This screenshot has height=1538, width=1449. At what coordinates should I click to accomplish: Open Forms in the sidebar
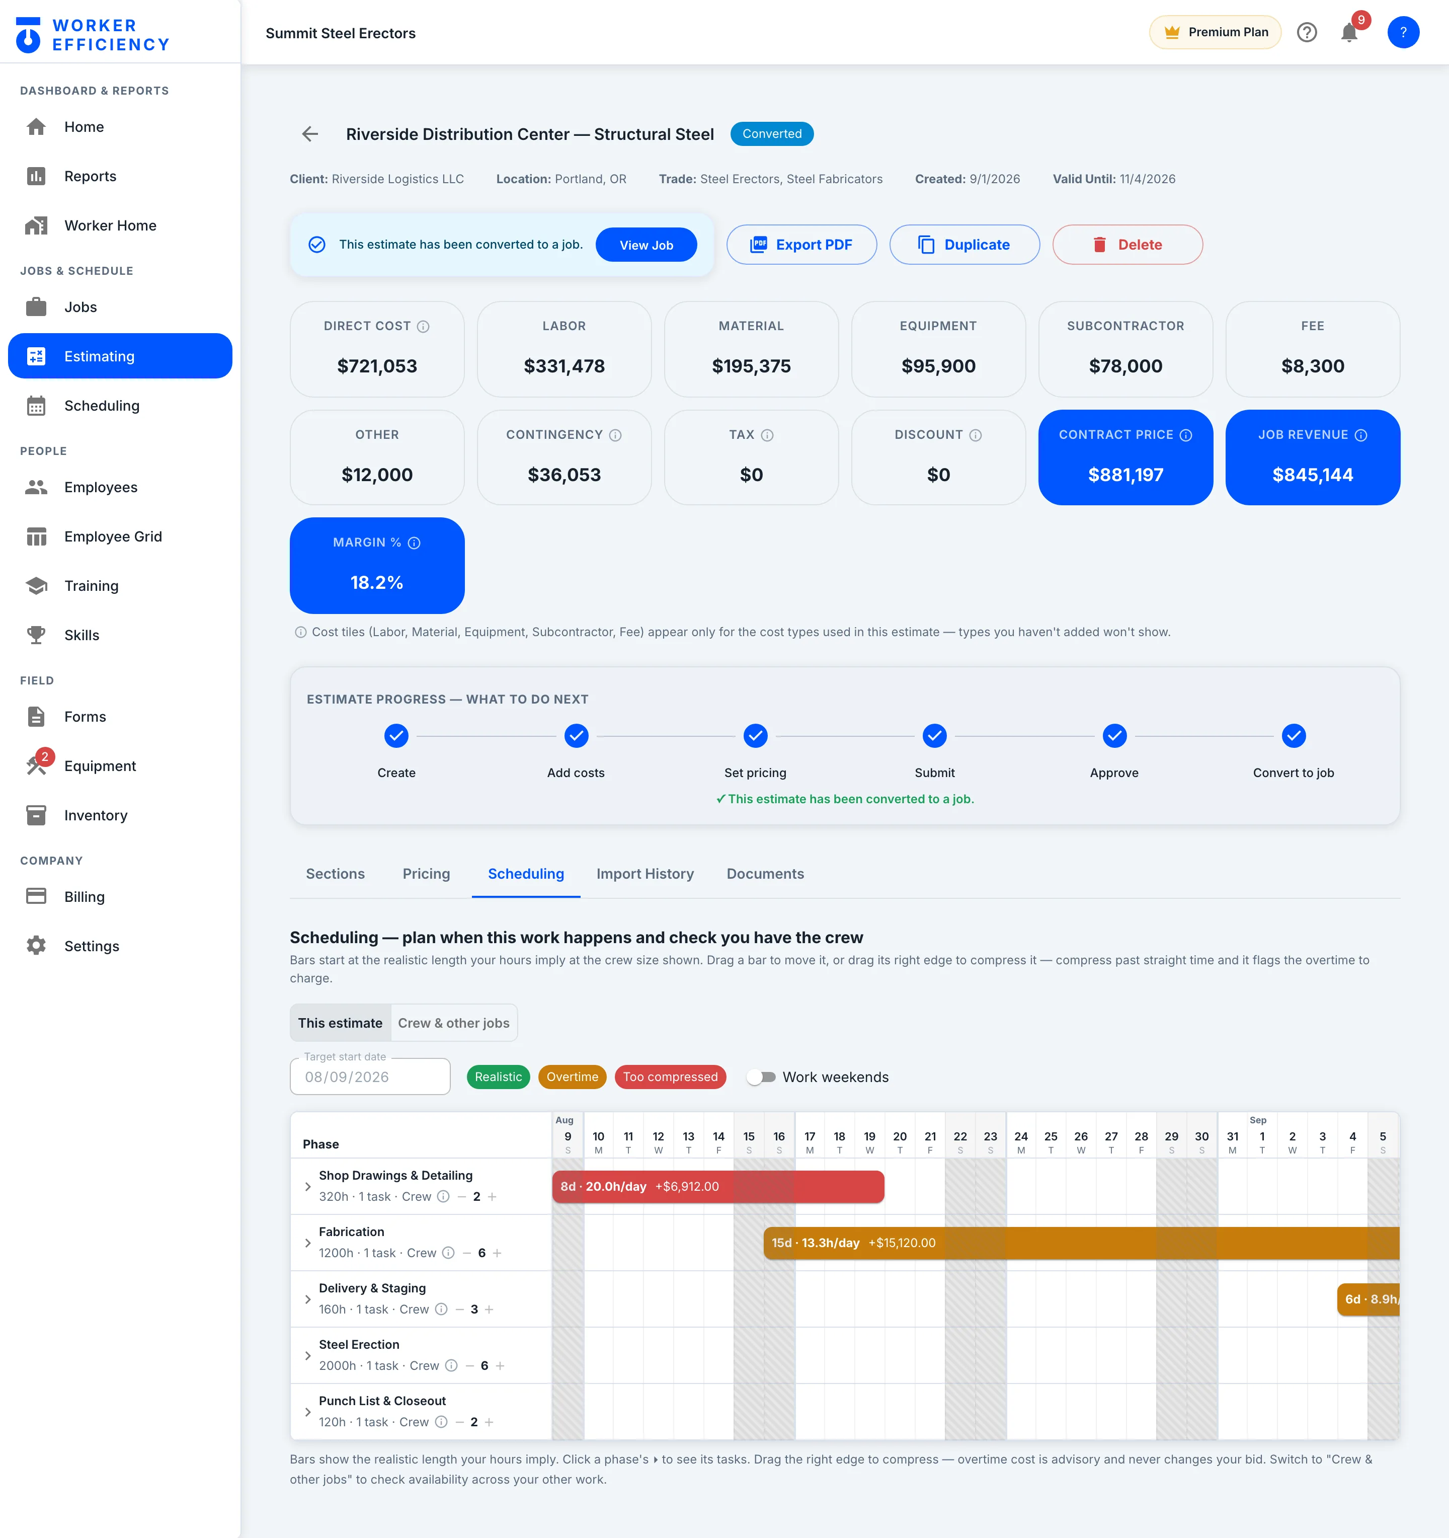click(x=120, y=716)
